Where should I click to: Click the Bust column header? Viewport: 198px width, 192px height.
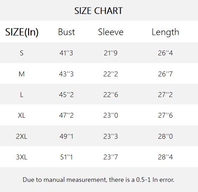[66, 32]
